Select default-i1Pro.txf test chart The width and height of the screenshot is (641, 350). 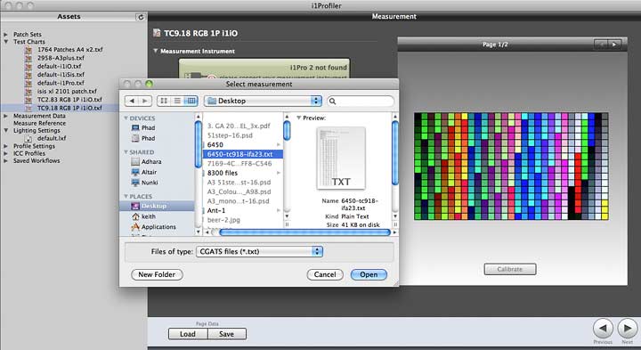tap(61, 83)
